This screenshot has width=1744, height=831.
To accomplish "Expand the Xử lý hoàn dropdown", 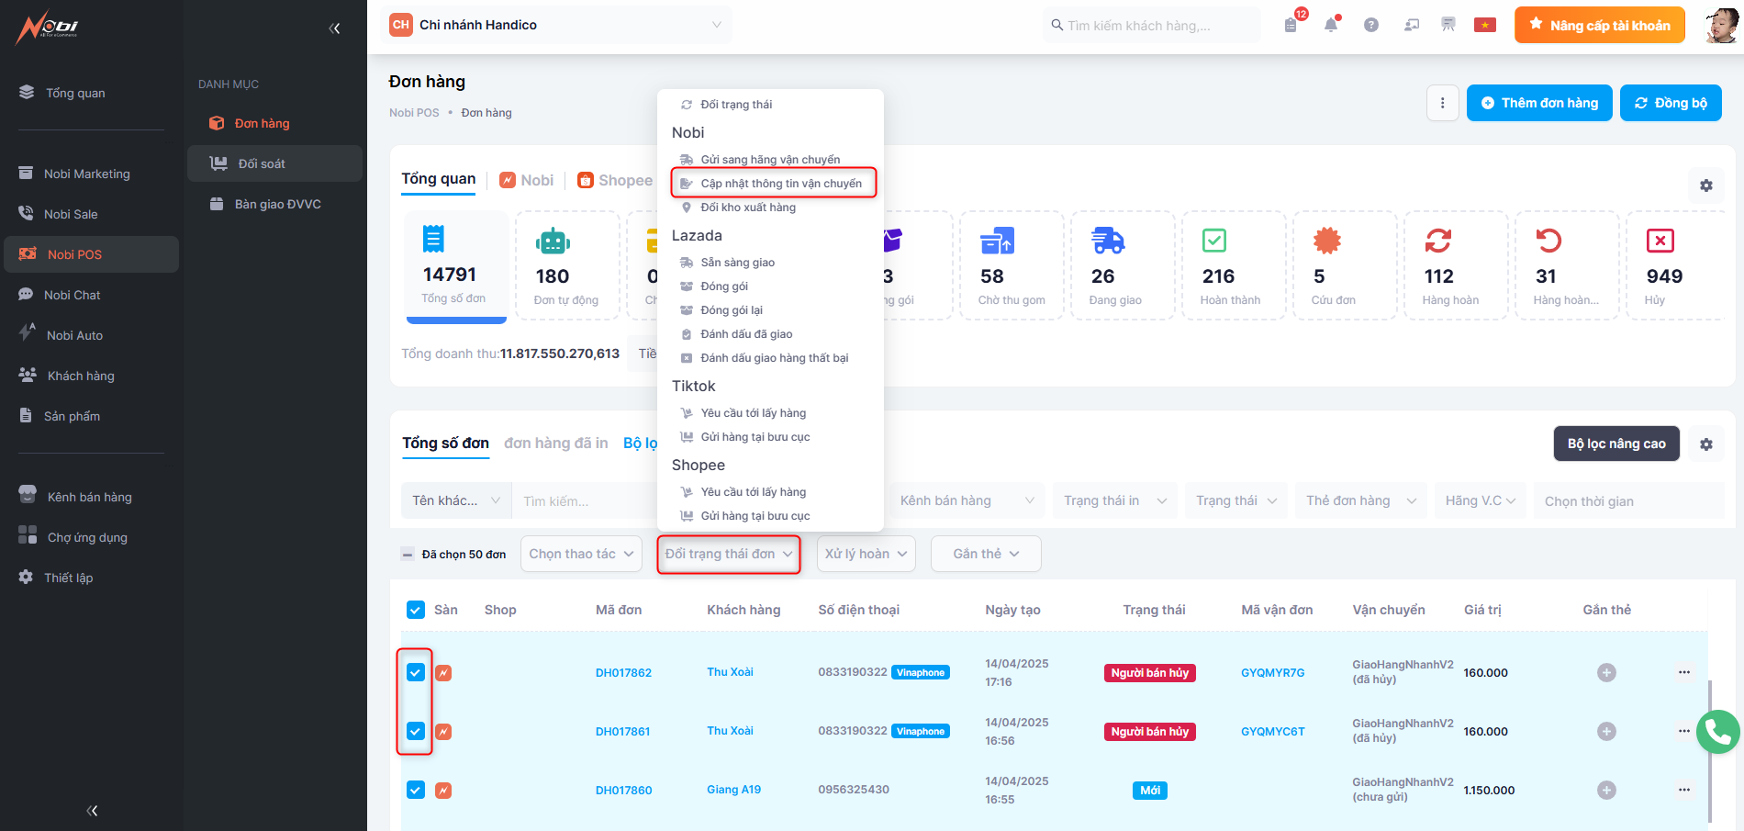I will 866,554.
